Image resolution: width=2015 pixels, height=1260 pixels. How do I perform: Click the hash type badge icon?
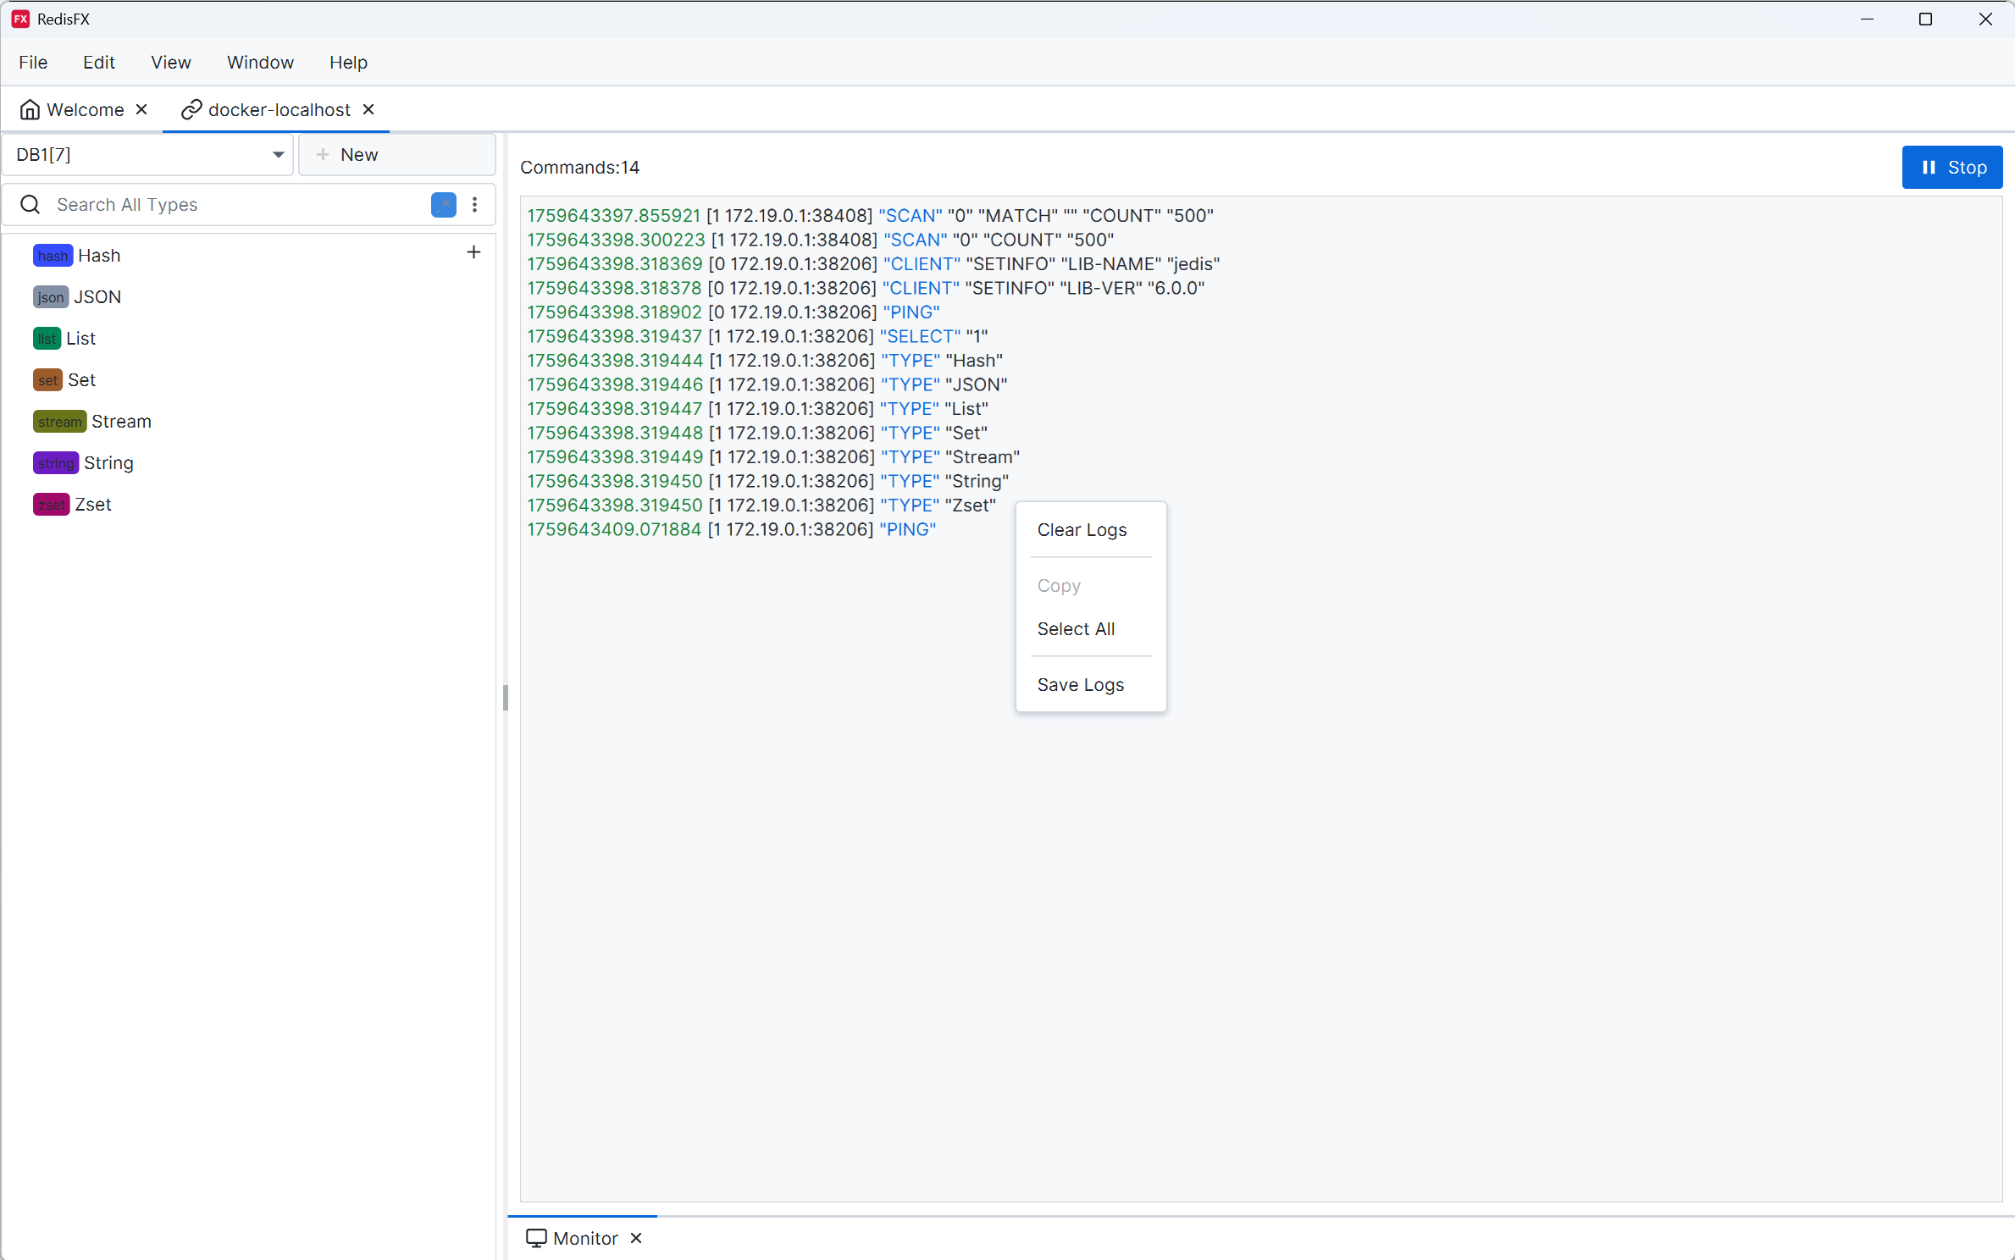(52, 256)
